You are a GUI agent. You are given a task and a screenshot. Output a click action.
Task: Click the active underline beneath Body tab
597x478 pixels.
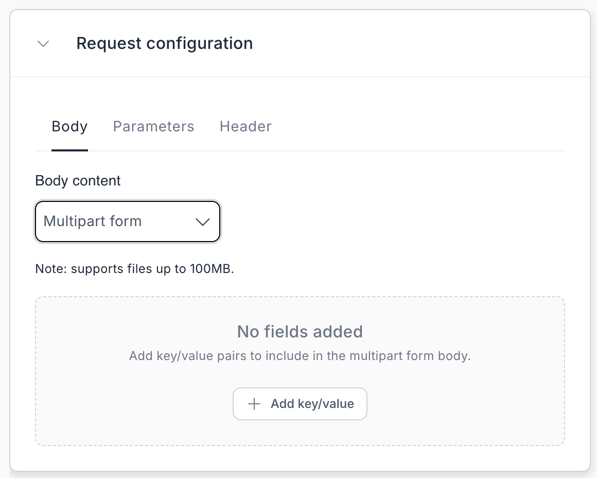pos(69,150)
